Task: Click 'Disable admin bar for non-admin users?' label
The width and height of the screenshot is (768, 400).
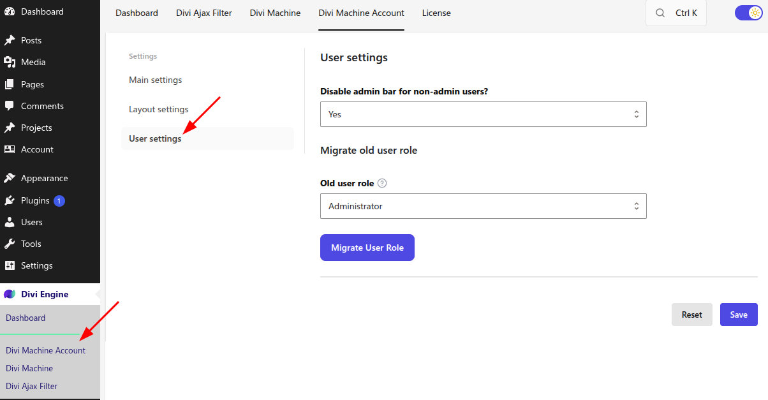Action: coord(404,91)
